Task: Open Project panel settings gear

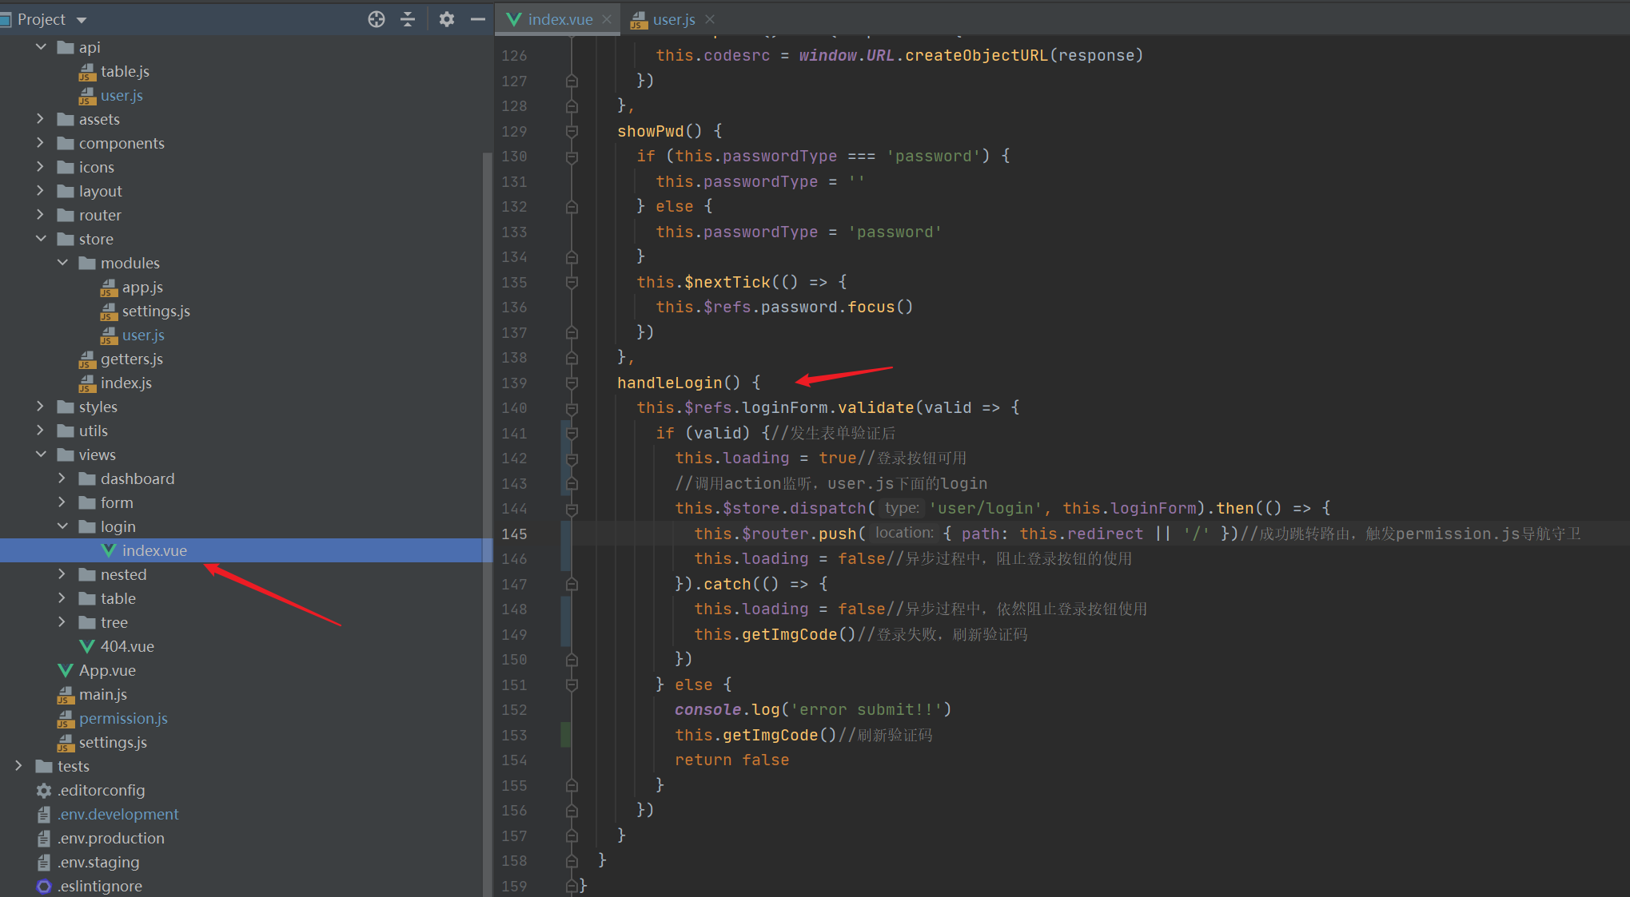Action: [447, 19]
